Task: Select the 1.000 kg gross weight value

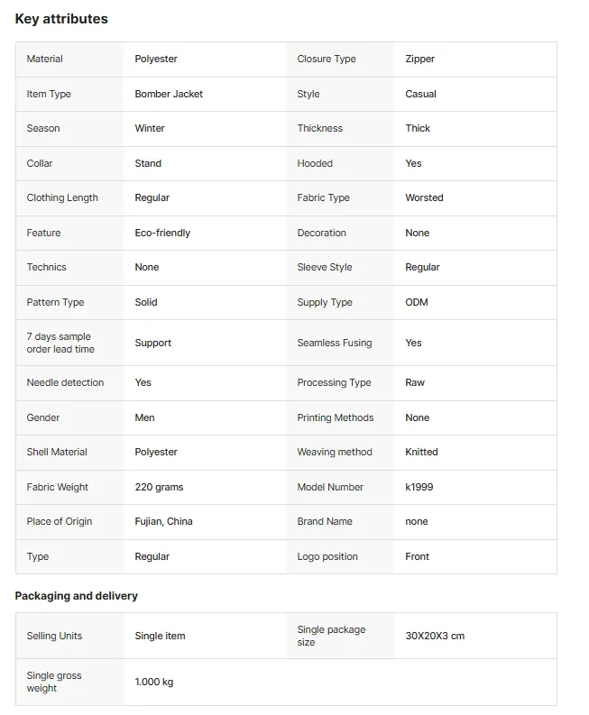Action: point(153,682)
